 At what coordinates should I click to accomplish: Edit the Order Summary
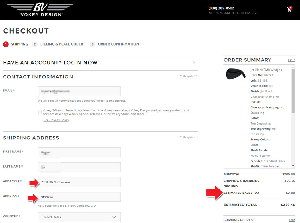(292, 60)
